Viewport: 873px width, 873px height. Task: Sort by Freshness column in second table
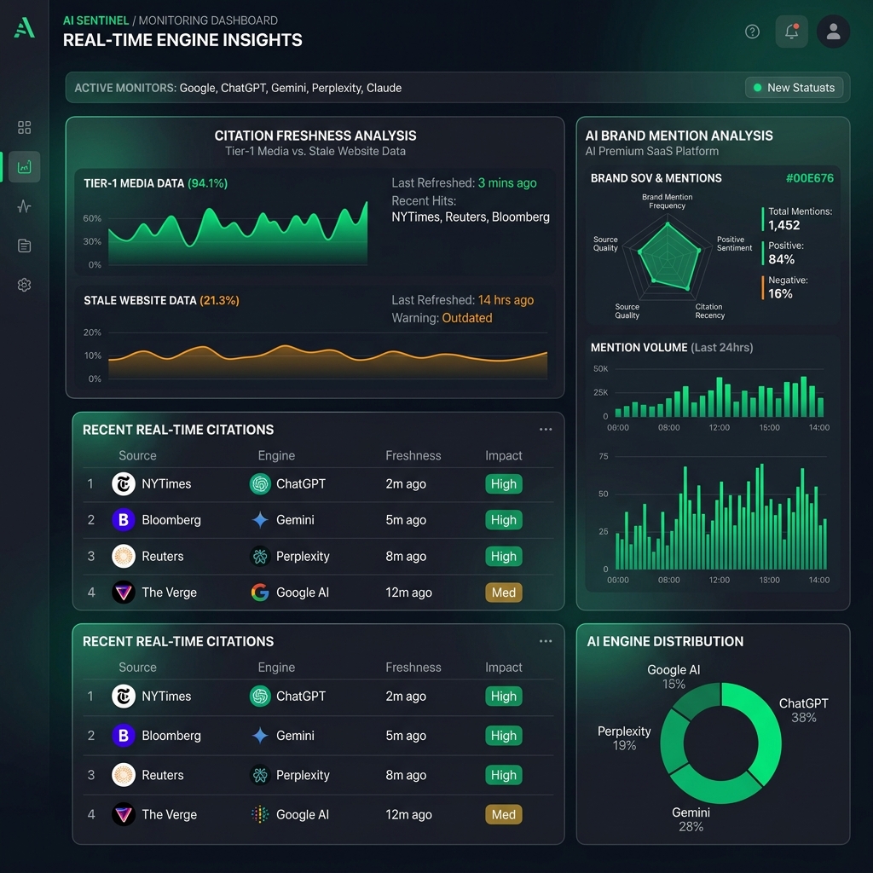413,667
